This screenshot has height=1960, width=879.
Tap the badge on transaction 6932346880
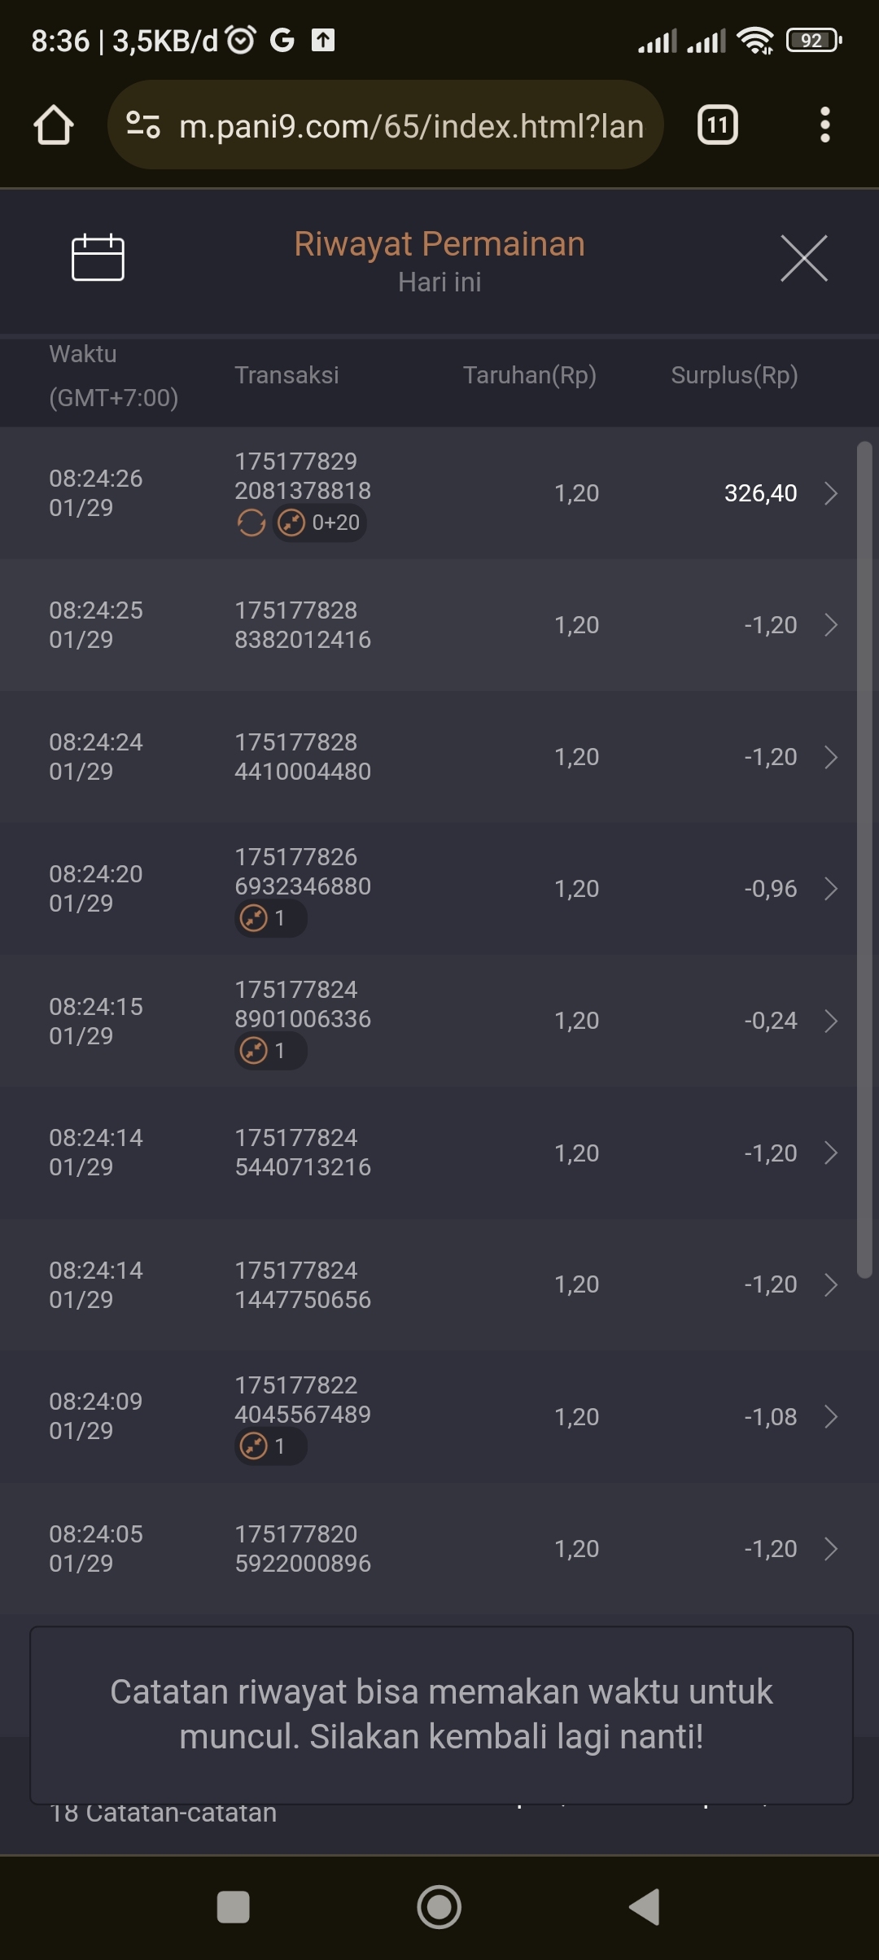(270, 918)
